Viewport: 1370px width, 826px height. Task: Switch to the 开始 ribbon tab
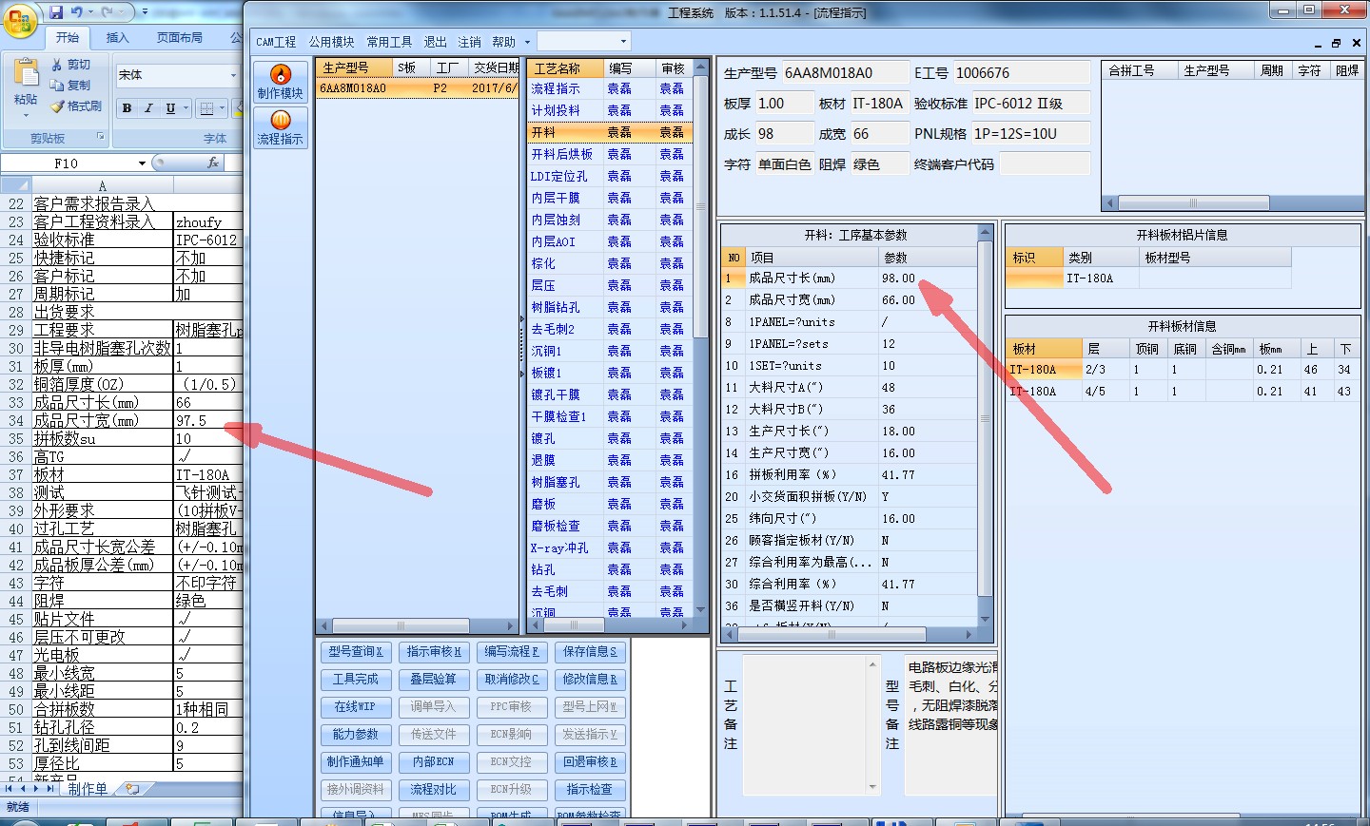click(x=67, y=38)
